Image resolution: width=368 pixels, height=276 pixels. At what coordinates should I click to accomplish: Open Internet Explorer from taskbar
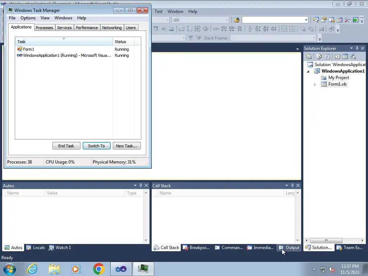tap(32, 269)
